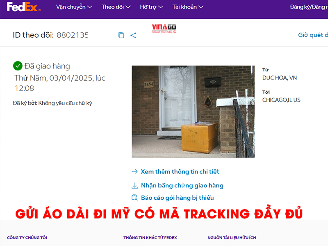The height and width of the screenshot is (246, 328).
Task: Click the Giờ quét link
Action: point(313,35)
